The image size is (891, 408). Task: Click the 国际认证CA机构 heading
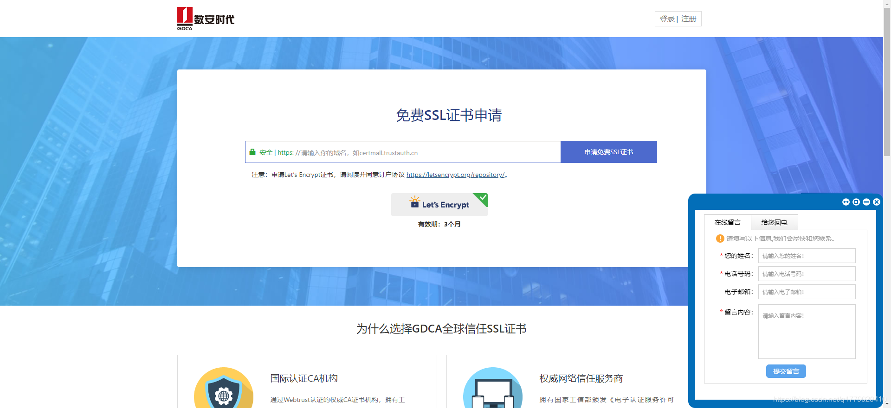click(x=304, y=378)
